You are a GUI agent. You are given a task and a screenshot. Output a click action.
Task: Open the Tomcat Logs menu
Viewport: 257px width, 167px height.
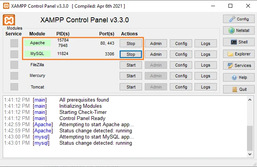tap(206, 87)
